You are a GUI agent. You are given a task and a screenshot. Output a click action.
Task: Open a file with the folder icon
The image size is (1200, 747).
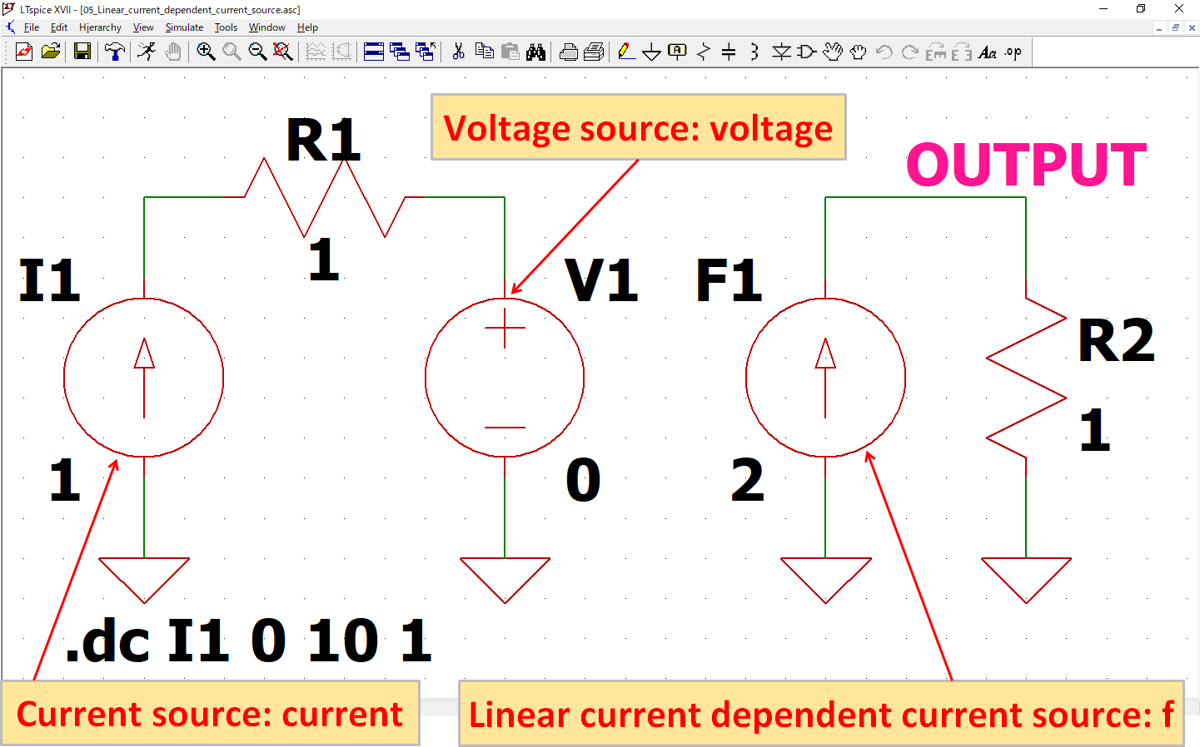(x=51, y=52)
